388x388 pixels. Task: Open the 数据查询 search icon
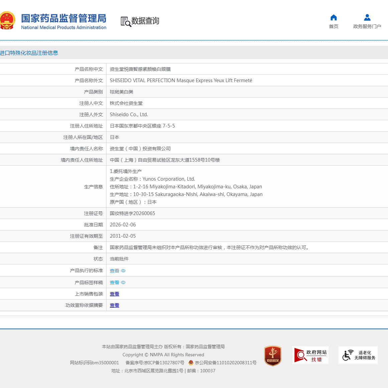pyautogui.click(x=126, y=22)
